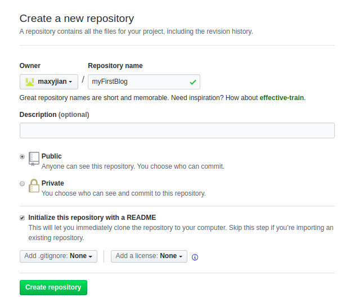This screenshot has width=341, height=307.
Task: Click the 'Initialize this repository with a README' label
Action: pyautogui.click(x=92, y=218)
